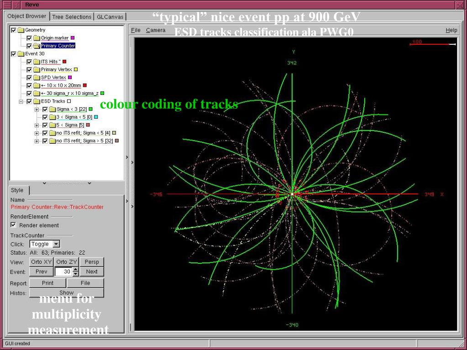Expand the no ITS refit; Sigma < 5 [4] node
This screenshot has height=350, width=467.
click(x=37, y=133)
